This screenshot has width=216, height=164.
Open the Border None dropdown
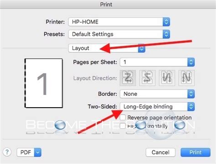(x=157, y=94)
